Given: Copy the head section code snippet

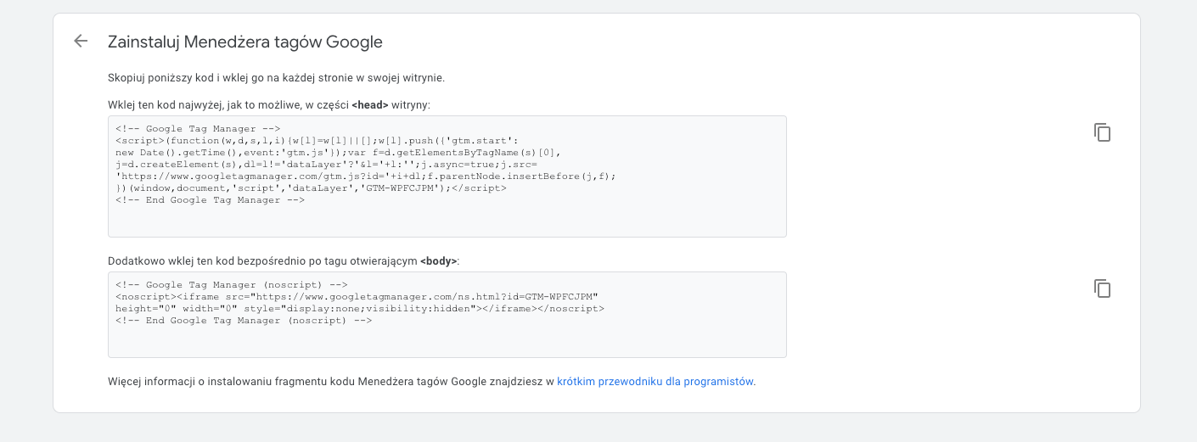Looking at the screenshot, I should tap(1102, 132).
